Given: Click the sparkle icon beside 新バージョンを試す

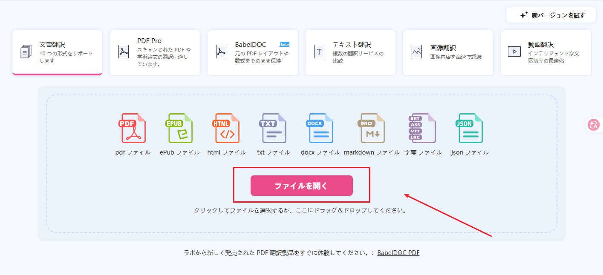Looking at the screenshot, I should pos(524,15).
